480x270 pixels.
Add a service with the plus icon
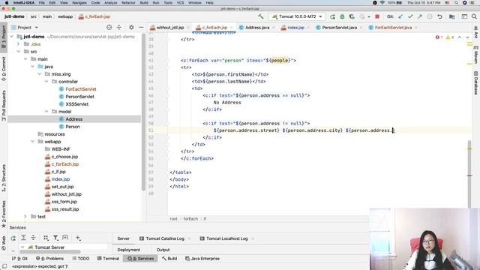coord(78,238)
